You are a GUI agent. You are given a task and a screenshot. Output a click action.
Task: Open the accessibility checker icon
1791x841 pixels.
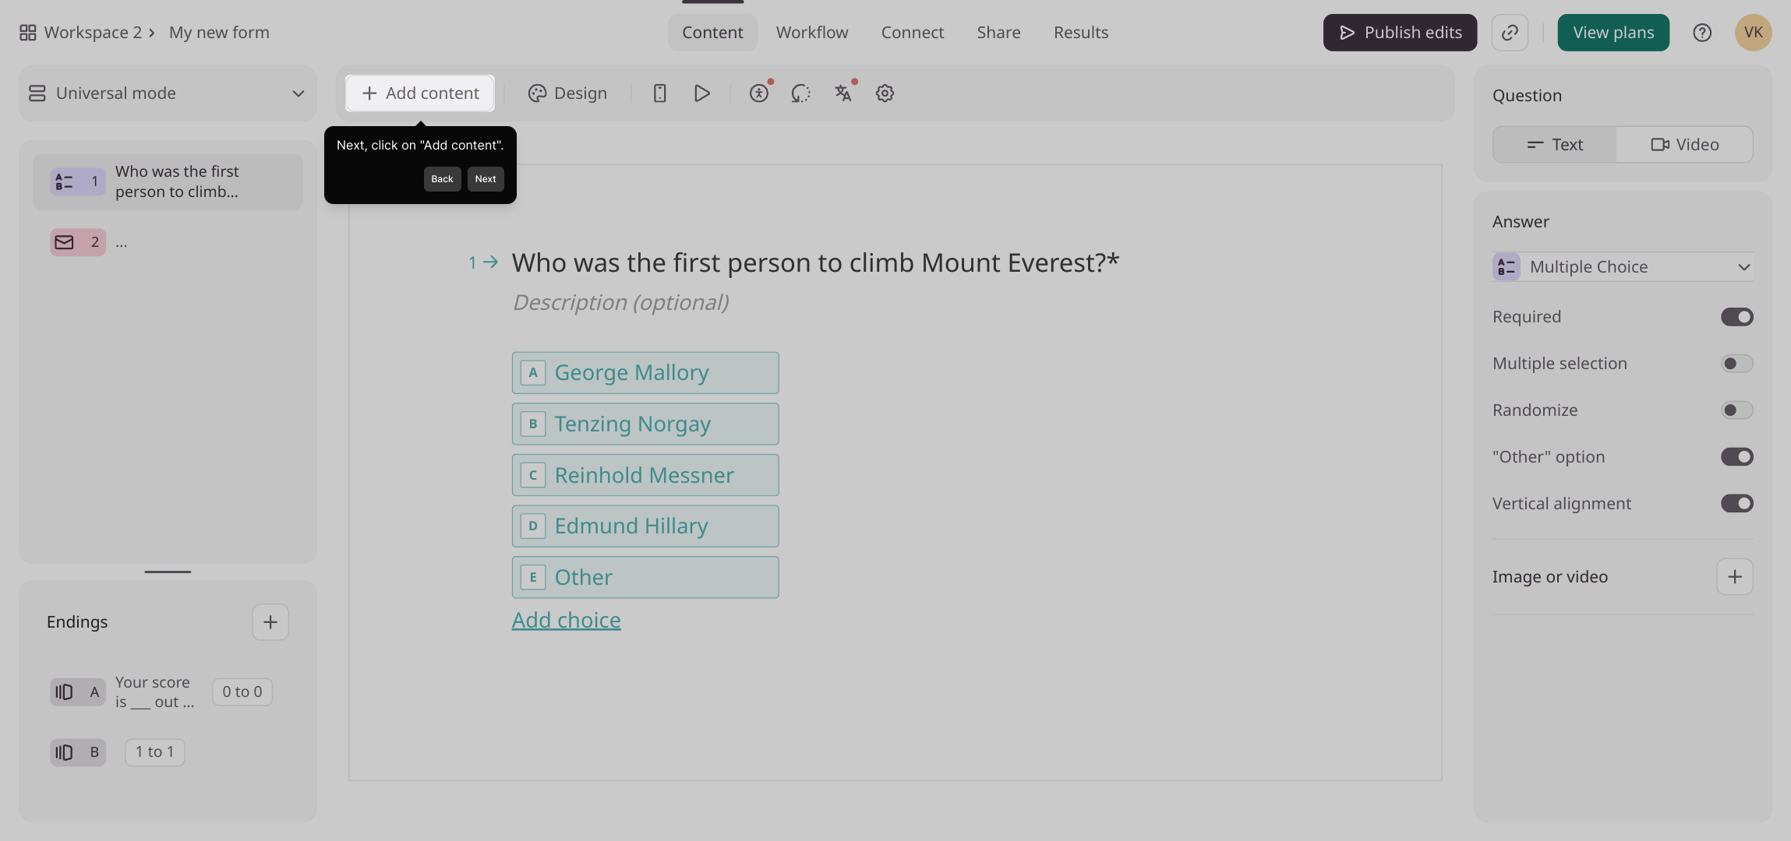(x=758, y=93)
